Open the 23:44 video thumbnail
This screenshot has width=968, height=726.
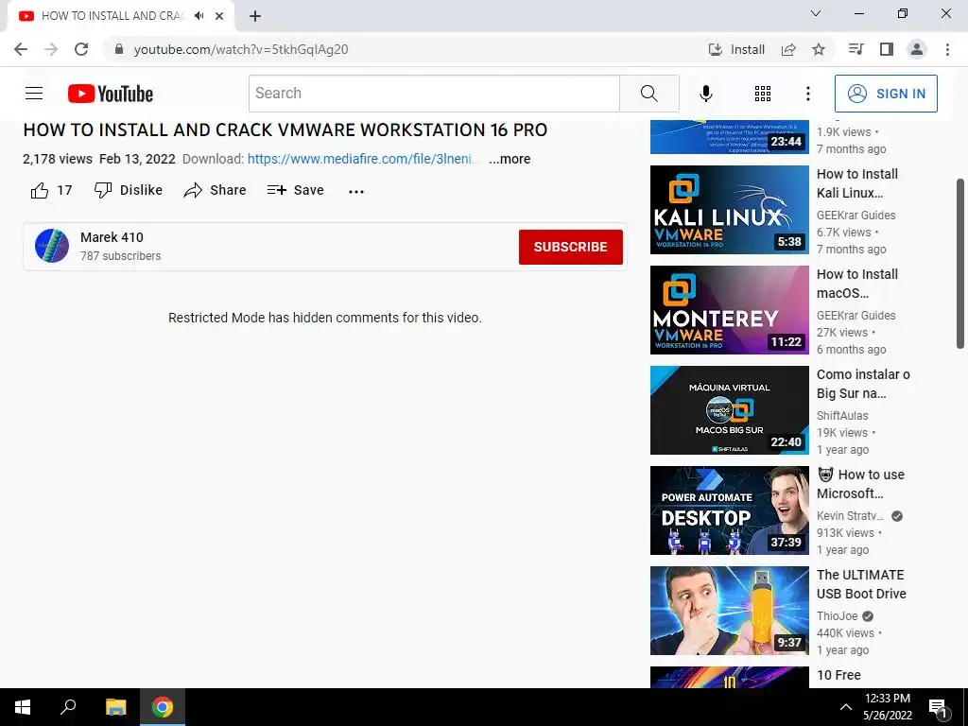tap(729, 136)
